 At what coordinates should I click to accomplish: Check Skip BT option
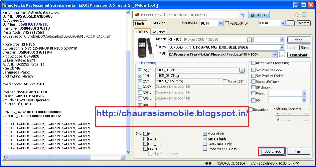tap(146, 134)
